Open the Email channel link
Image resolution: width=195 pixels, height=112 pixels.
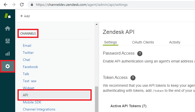[x=27, y=46]
